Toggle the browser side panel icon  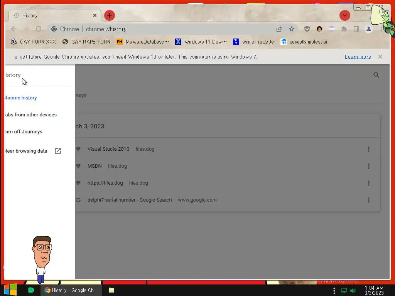coord(356,29)
